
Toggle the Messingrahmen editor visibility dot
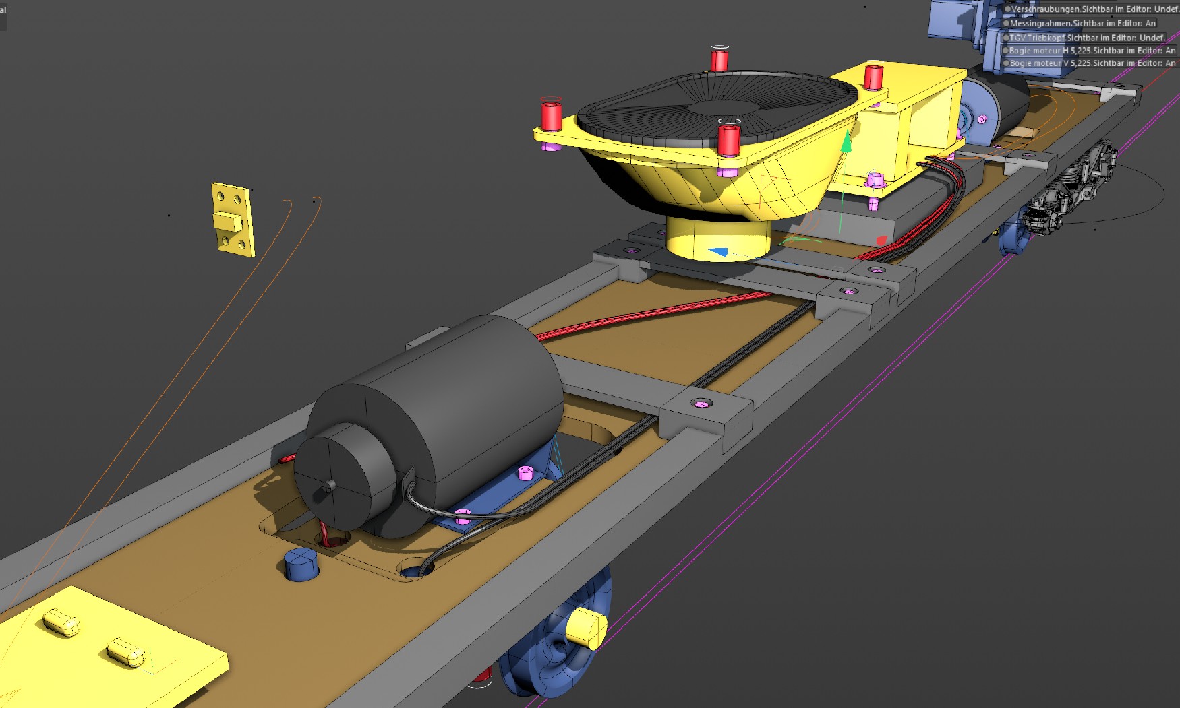[1006, 24]
